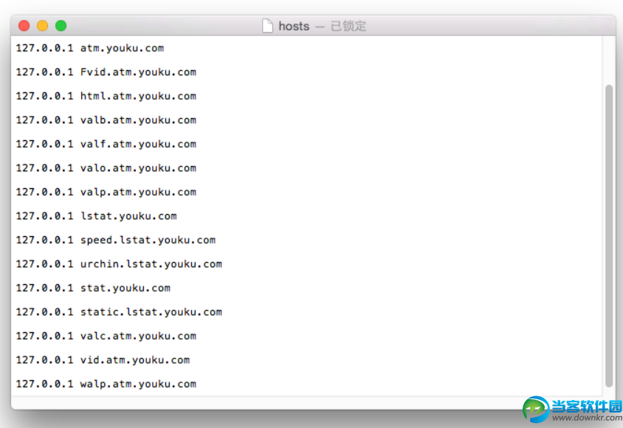Click the green zoom window button

(x=61, y=26)
